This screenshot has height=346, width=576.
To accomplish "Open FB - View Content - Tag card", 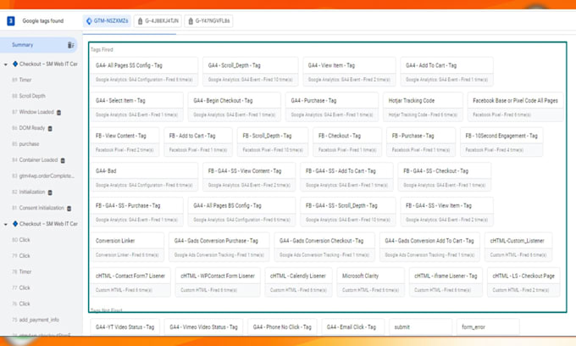I will (125, 142).
